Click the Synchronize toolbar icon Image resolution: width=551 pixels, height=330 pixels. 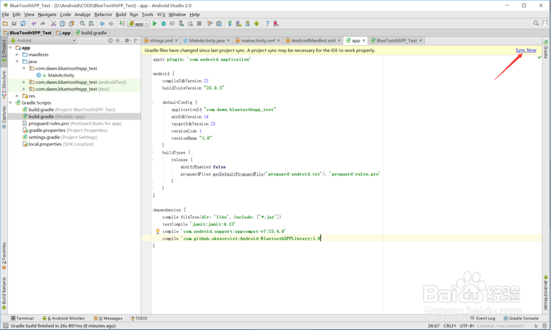(x=23, y=24)
